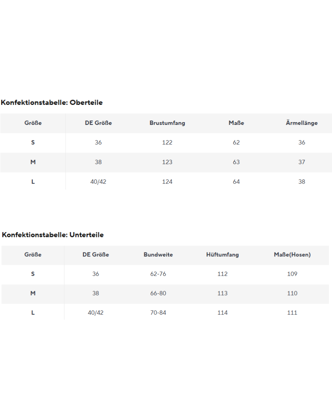
Task: Select size M in the Oberteile table
Action: [33, 162]
